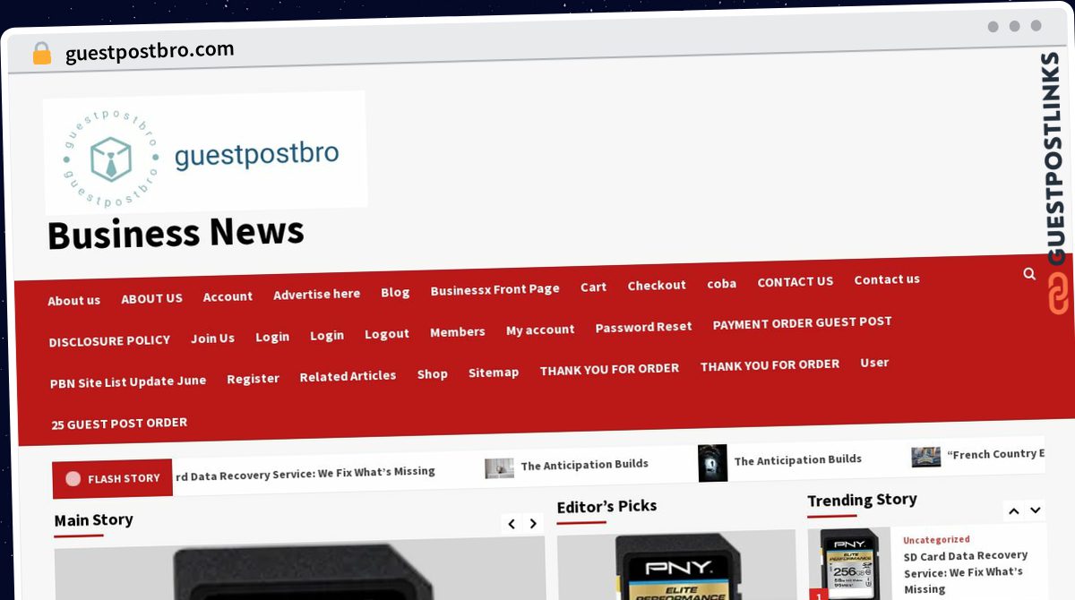
Task: Click the trending PNY 256 card thumbnail
Action: (849, 564)
